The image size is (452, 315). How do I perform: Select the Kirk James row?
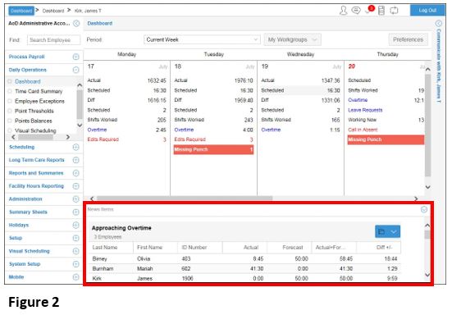(245, 278)
